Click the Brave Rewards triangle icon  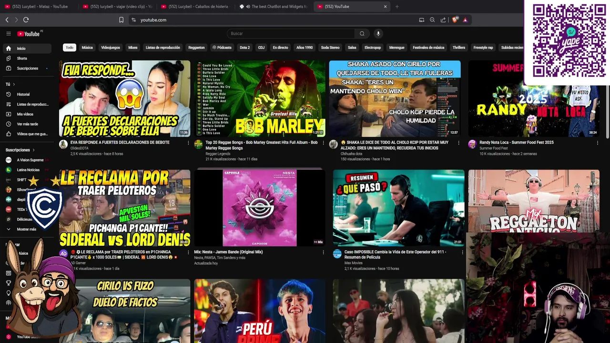pos(465,20)
